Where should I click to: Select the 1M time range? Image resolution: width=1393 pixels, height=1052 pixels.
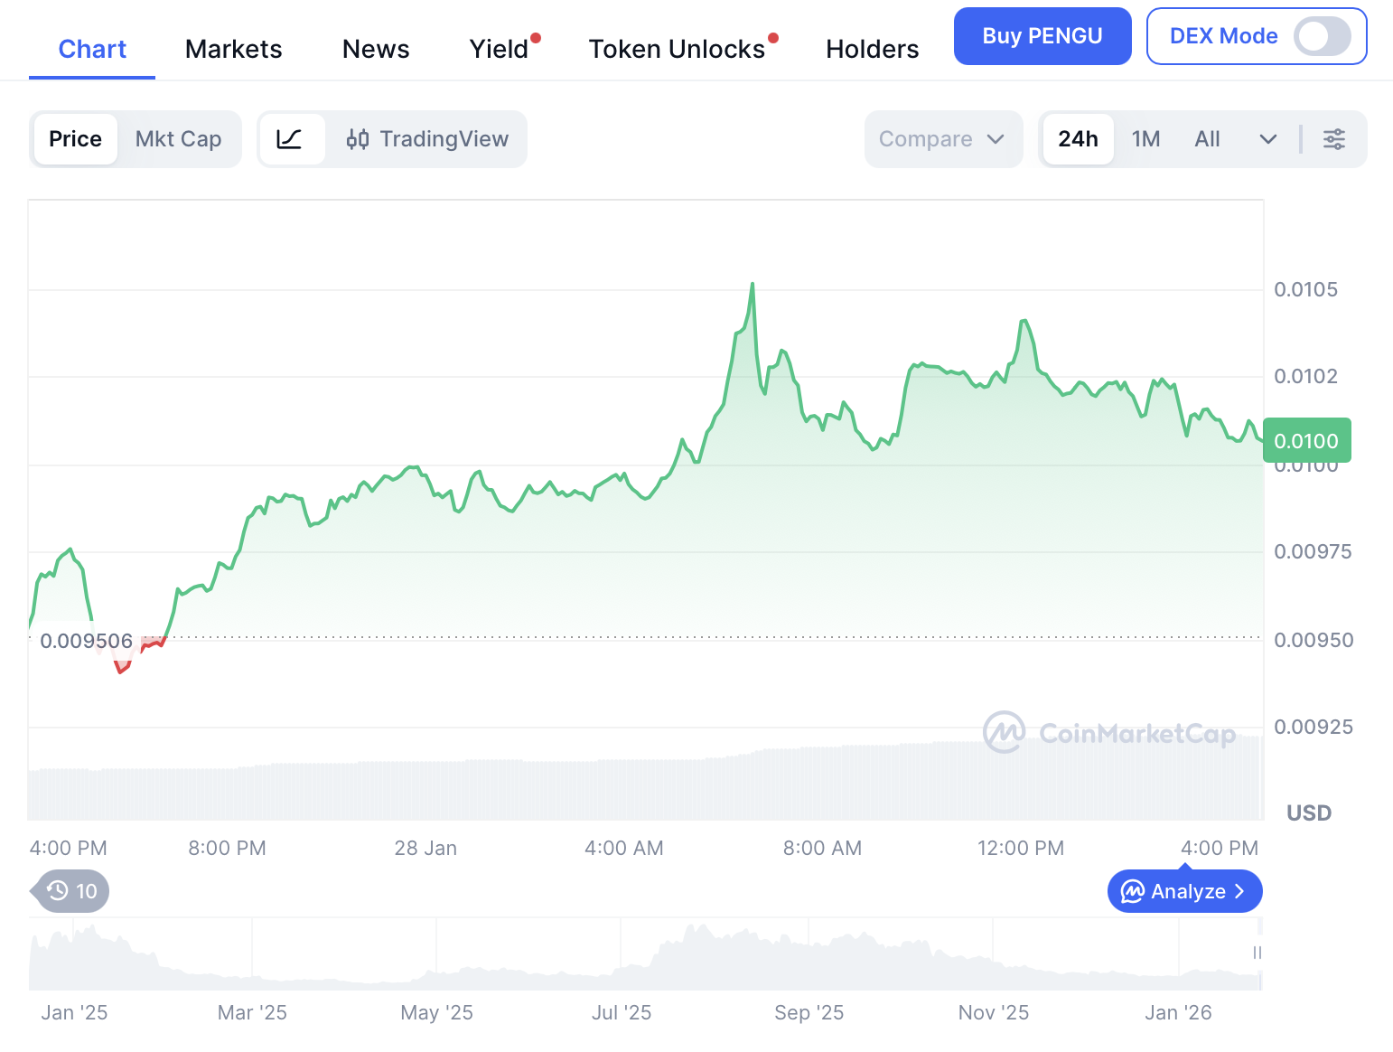[1145, 139]
